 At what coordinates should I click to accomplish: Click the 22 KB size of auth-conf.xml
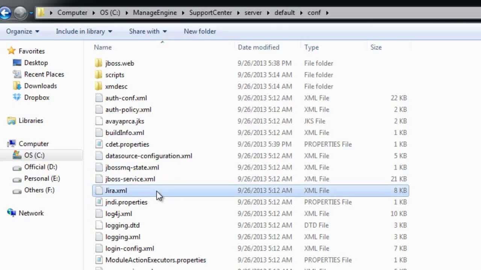point(399,98)
